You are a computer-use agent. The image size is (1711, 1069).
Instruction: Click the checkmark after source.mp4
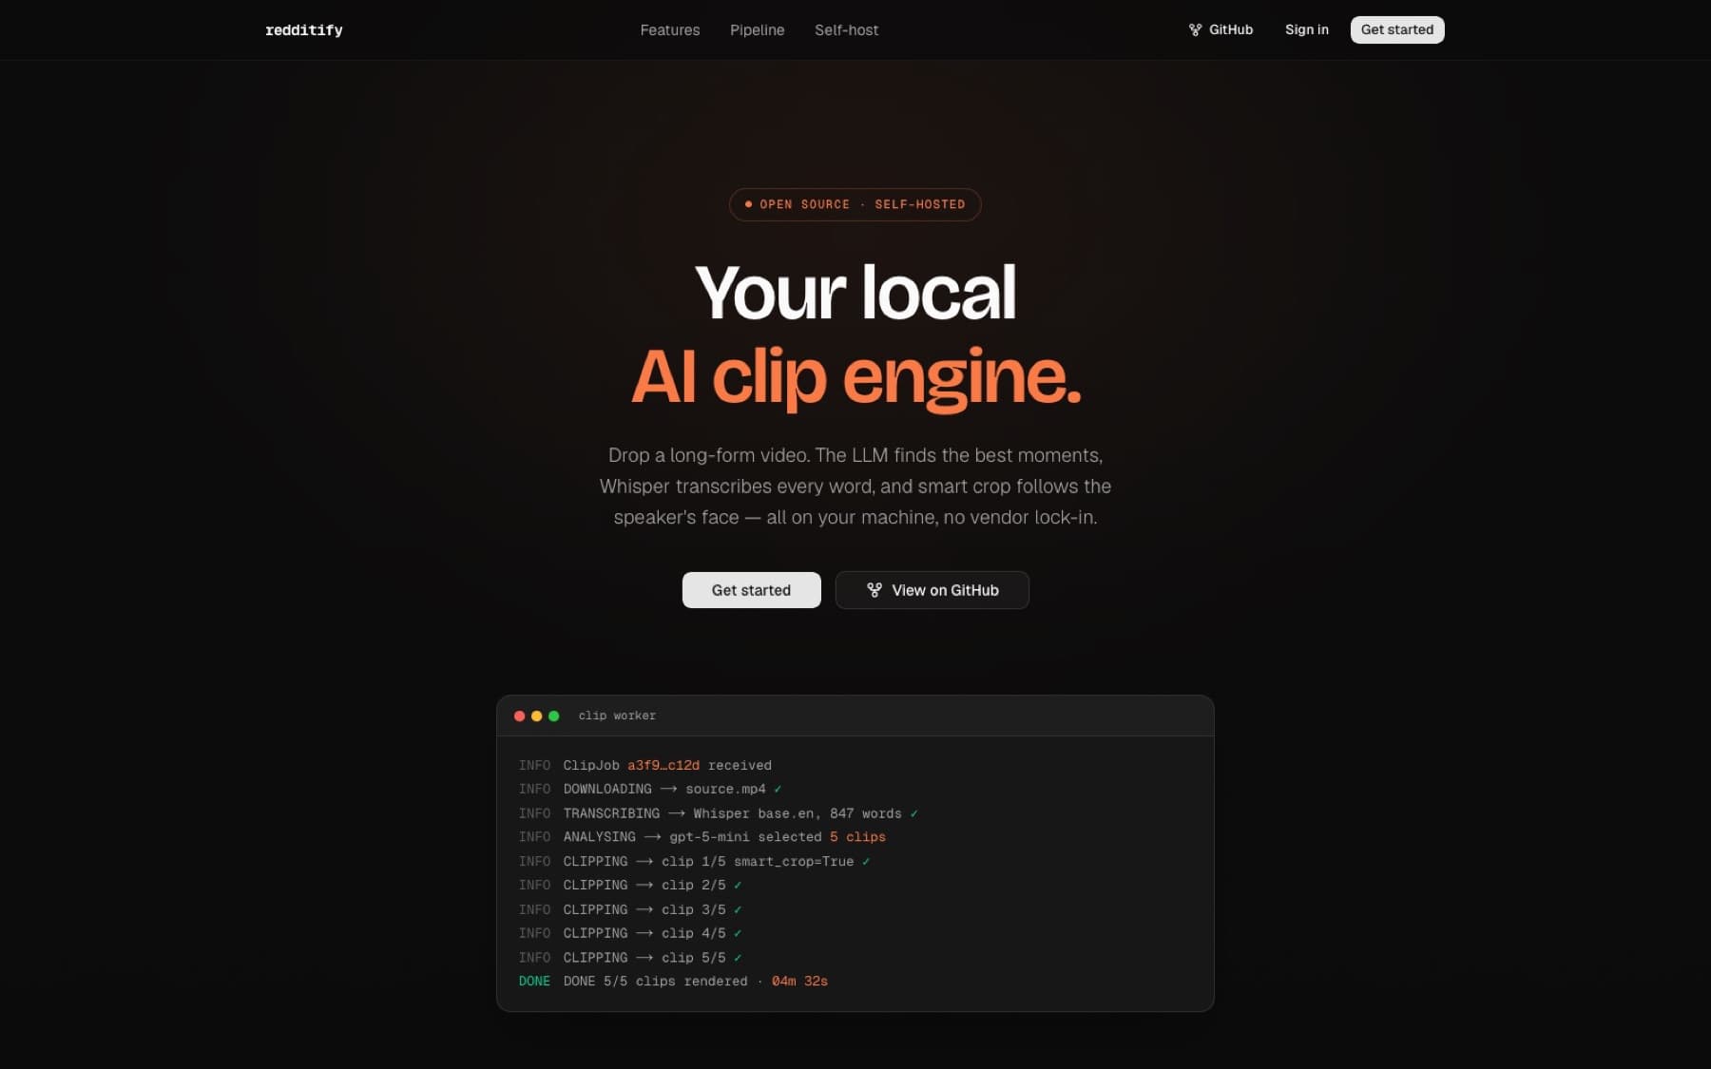coord(778,790)
